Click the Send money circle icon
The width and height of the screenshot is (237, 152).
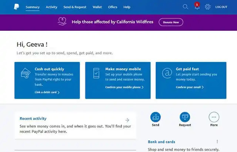(156, 117)
